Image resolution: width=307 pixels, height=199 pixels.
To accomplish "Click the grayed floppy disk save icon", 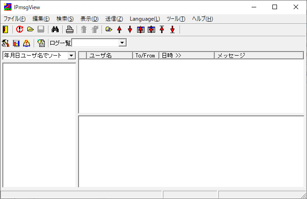I will tap(41, 29).
